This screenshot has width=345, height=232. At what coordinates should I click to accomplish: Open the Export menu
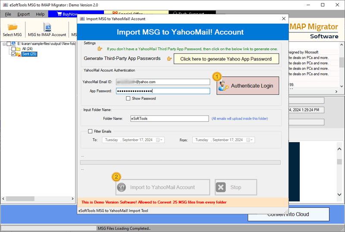point(23,14)
